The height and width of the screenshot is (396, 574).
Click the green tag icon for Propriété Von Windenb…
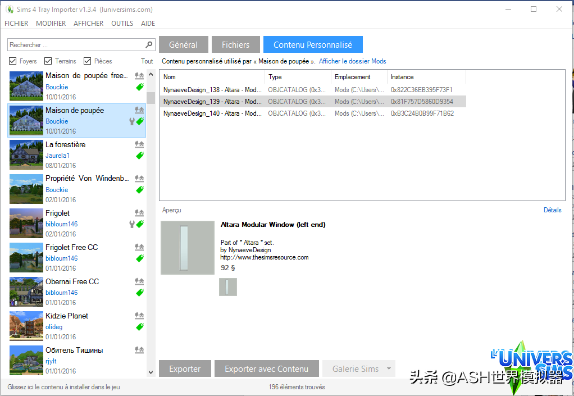140,190
